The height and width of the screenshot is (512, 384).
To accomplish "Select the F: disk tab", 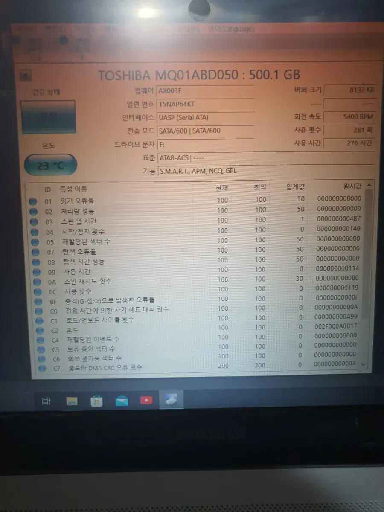I will (x=82, y=49).
